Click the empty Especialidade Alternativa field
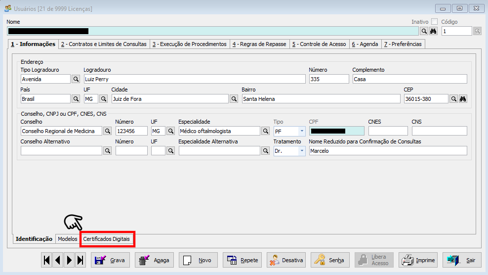 coord(219,151)
